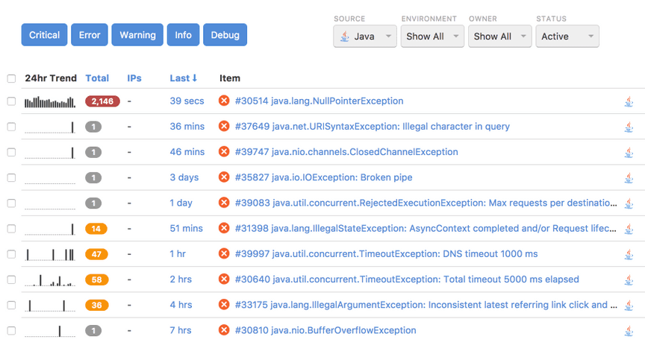This screenshot has width=645, height=354.
Task: Sort by the Total column
Action: tap(97, 78)
